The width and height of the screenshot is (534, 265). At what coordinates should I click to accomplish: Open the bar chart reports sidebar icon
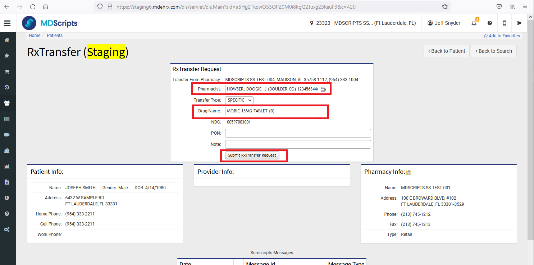pyautogui.click(x=6, y=166)
